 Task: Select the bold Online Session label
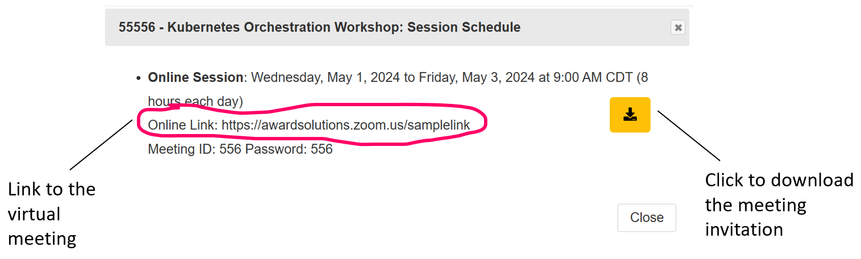(x=196, y=77)
